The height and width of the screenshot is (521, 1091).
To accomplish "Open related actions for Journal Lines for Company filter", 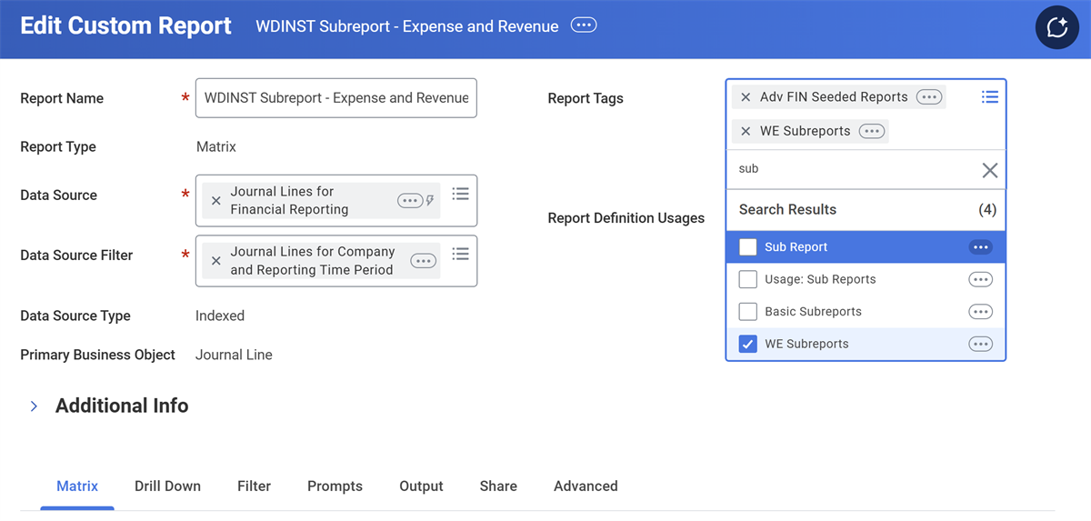I will 423,261.
